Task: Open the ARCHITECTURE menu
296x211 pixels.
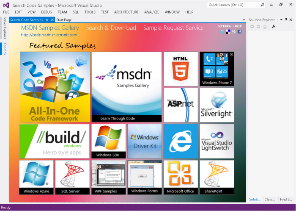Action: [126, 12]
